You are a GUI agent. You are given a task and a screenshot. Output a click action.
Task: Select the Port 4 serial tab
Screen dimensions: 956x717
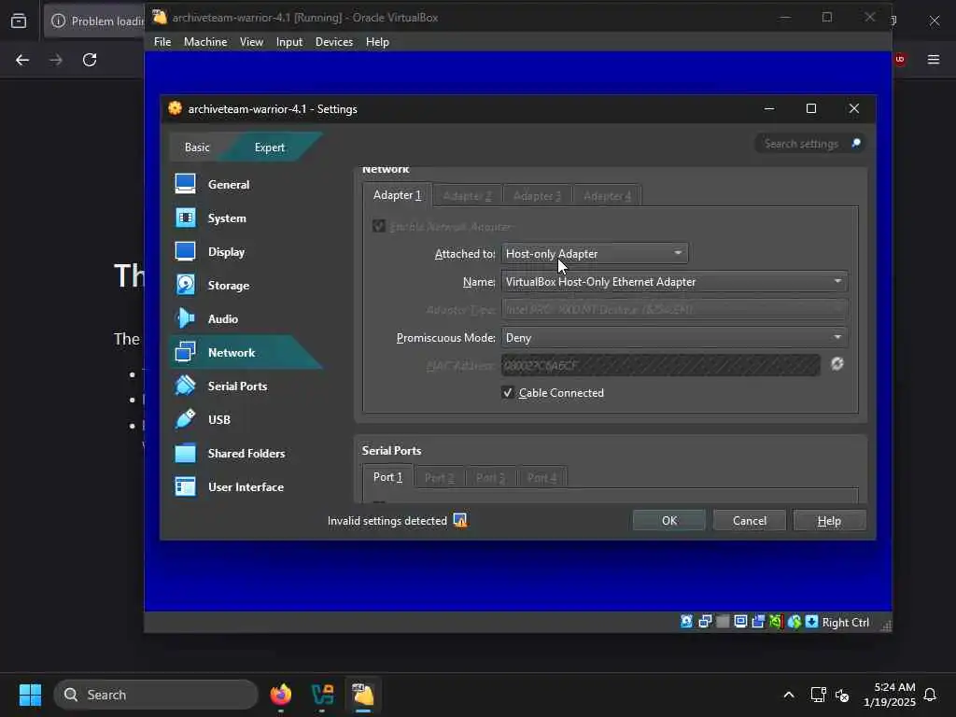[x=541, y=477]
